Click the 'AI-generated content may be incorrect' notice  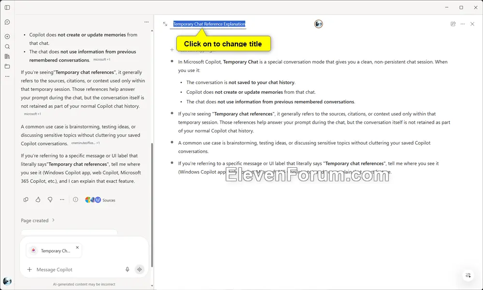tap(84, 284)
